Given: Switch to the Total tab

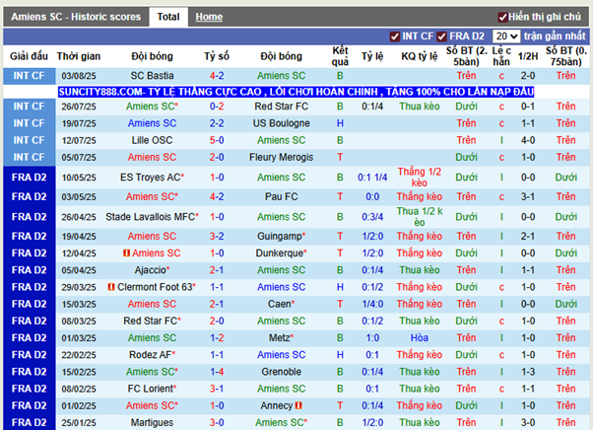Looking at the screenshot, I should point(168,17).
